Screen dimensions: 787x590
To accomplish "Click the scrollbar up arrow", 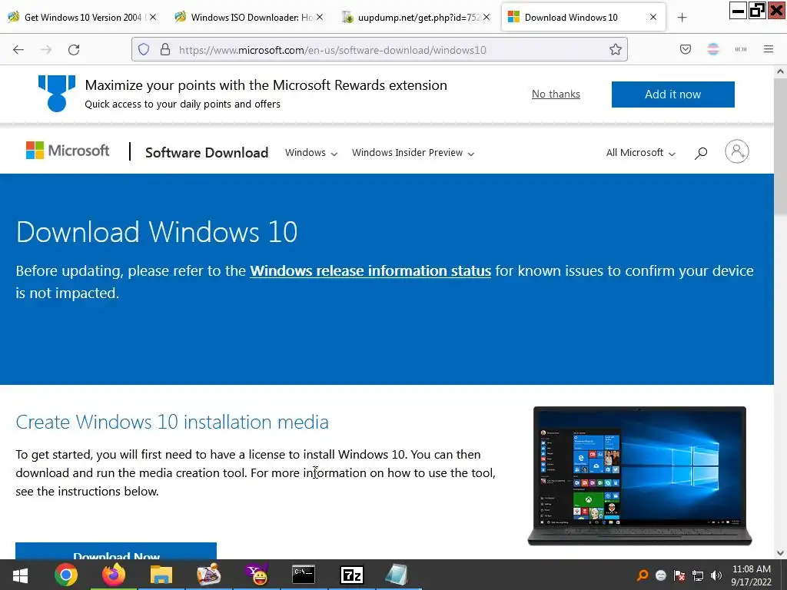I will tap(781, 71).
